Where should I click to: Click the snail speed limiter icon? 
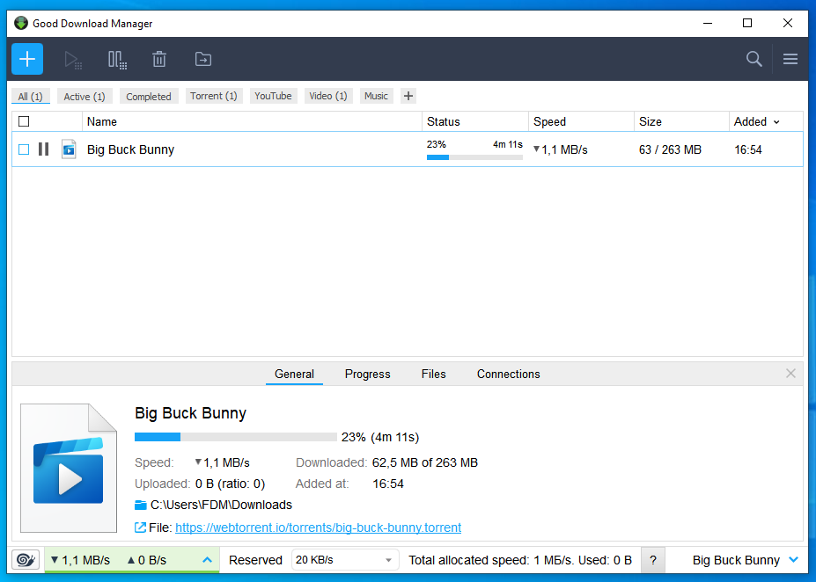(25, 560)
